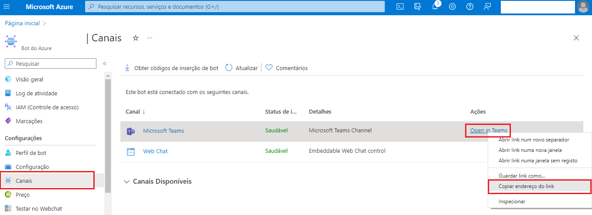The height and width of the screenshot is (215, 592).
Task: Choose Inspecionar in the context menu
Action: [x=512, y=202]
